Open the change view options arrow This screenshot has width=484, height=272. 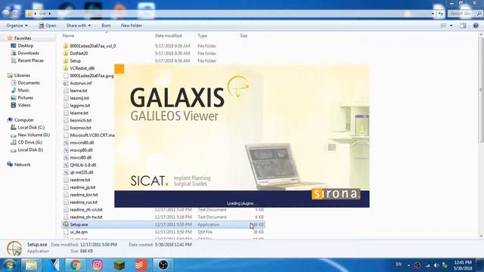[451, 26]
